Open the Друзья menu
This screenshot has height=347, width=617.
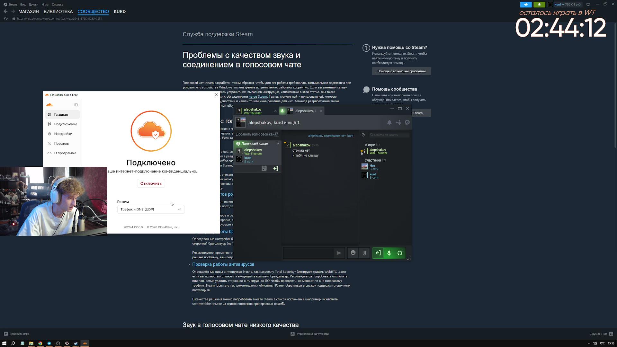pyautogui.click(x=33, y=4)
